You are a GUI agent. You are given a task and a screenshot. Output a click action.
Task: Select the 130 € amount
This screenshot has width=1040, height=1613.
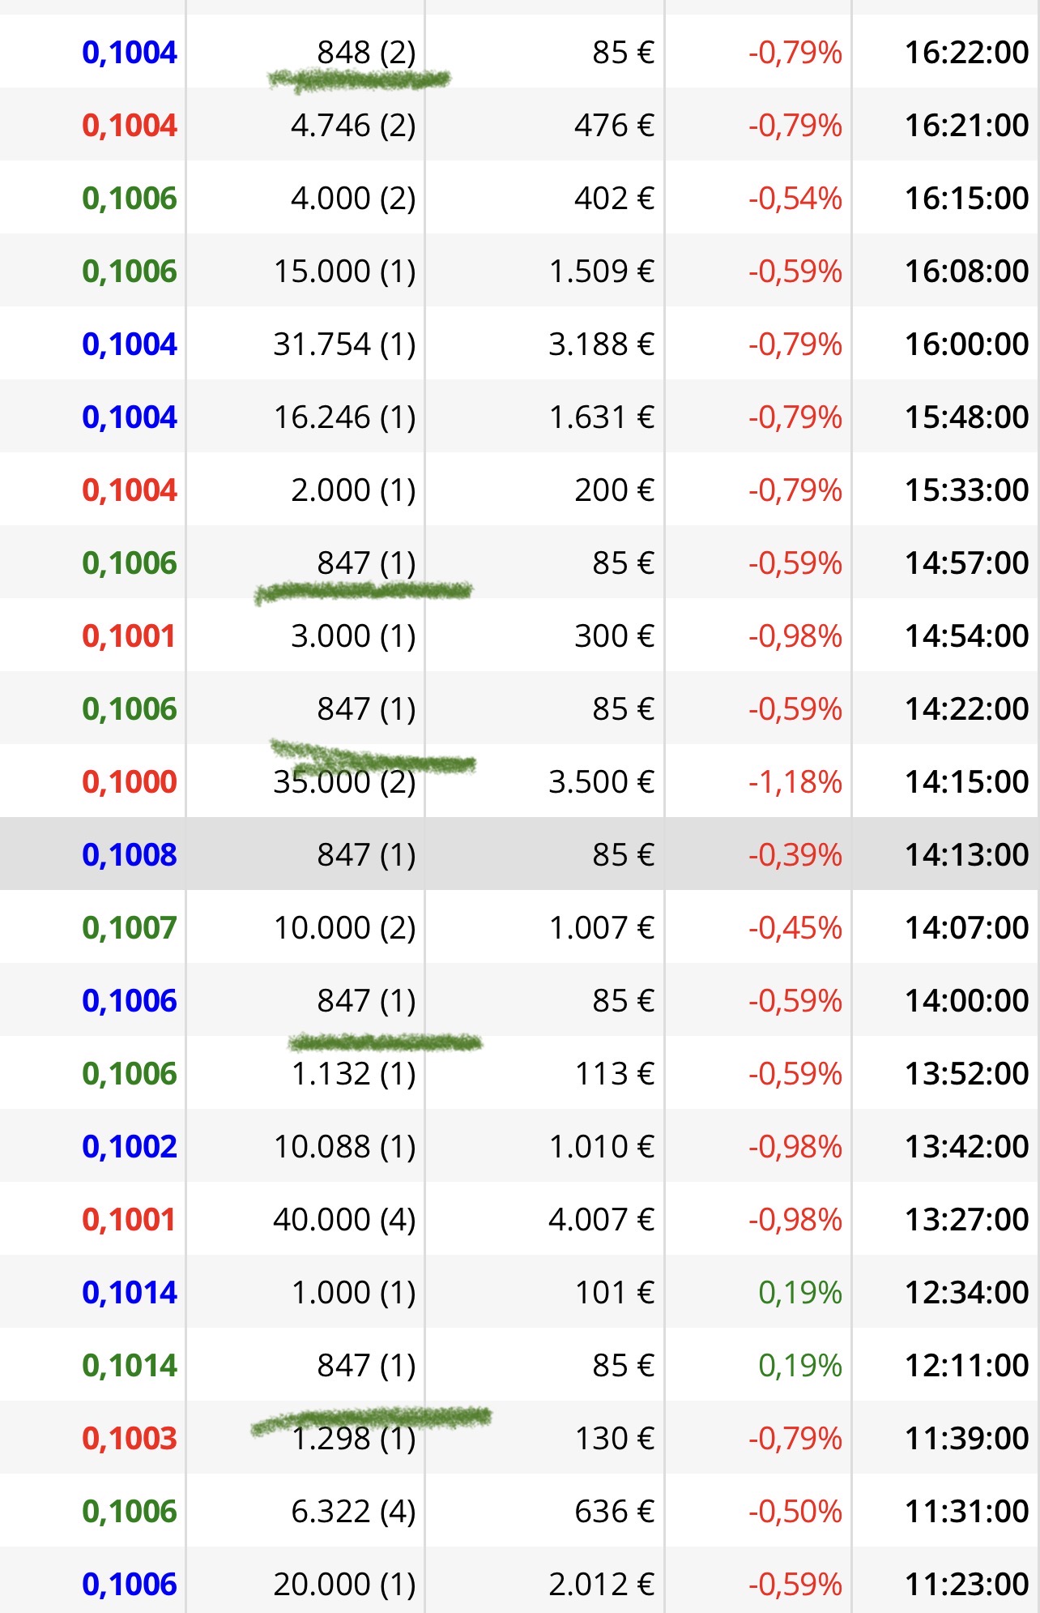click(x=614, y=1439)
